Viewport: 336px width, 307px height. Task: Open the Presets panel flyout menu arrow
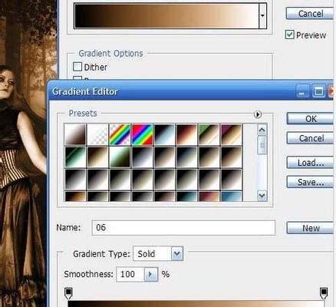[x=258, y=114]
